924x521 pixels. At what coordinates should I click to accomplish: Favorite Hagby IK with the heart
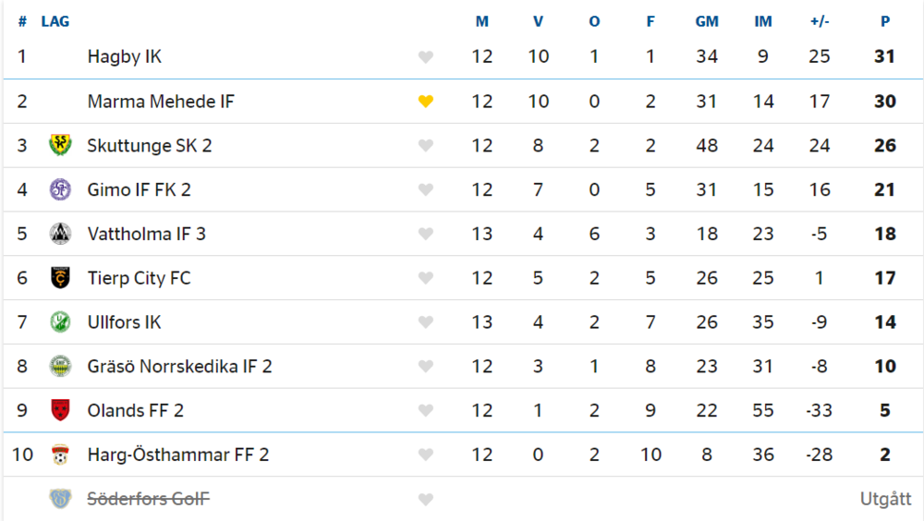pos(425,57)
